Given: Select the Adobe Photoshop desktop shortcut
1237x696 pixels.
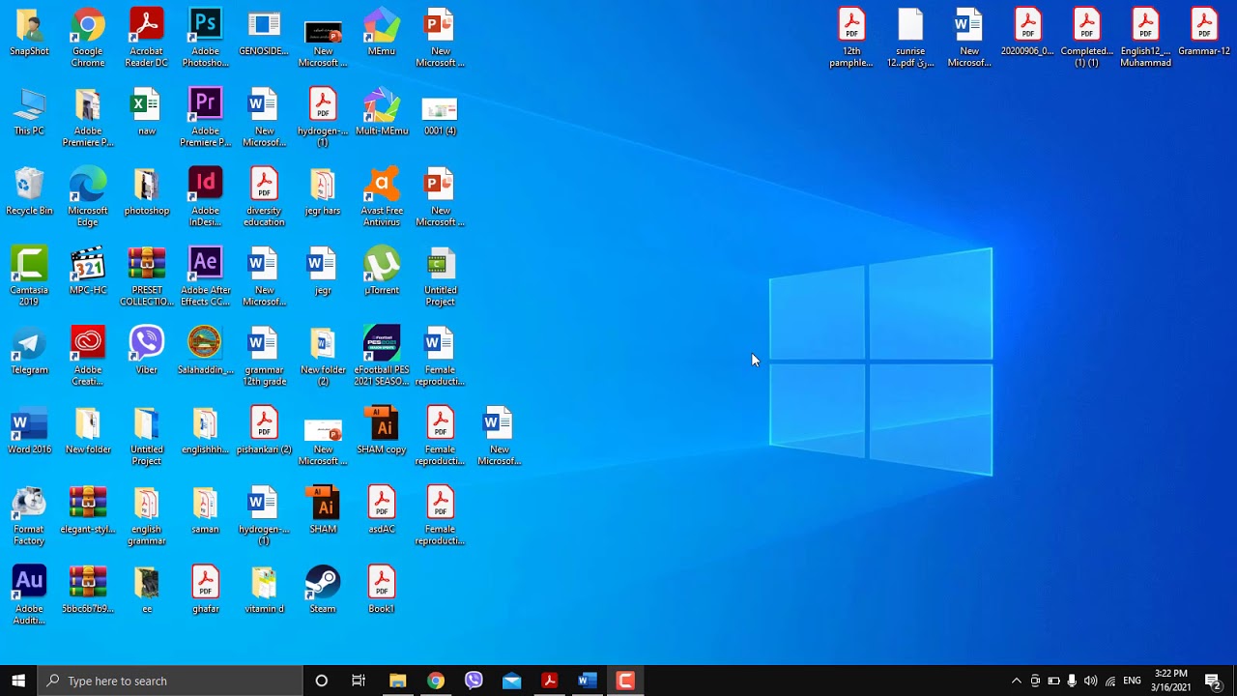Looking at the screenshot, I should tap(205, 38).
